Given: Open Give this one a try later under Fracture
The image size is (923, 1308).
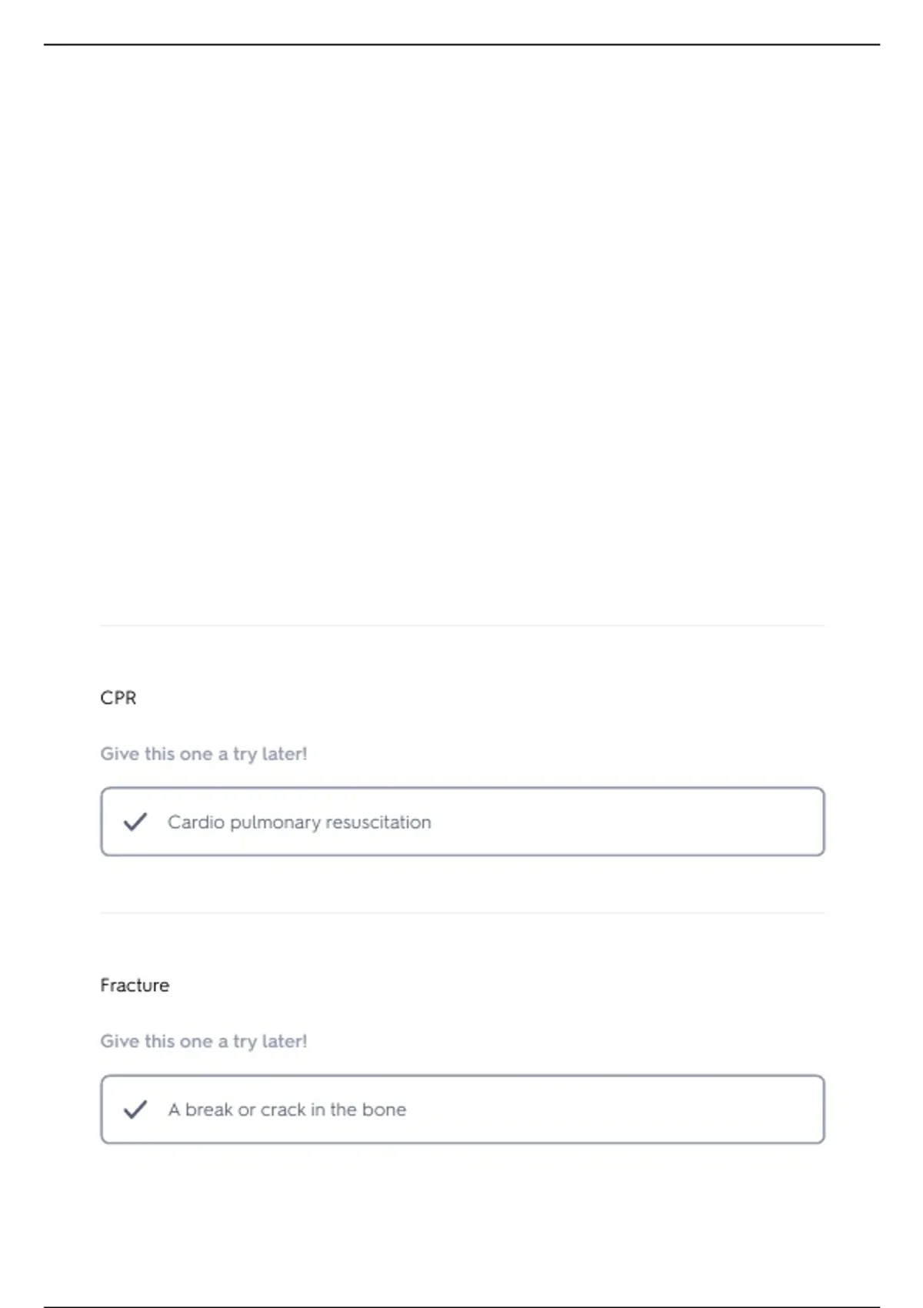Looking at the screenshot, I should click(x=204, y=1042).
